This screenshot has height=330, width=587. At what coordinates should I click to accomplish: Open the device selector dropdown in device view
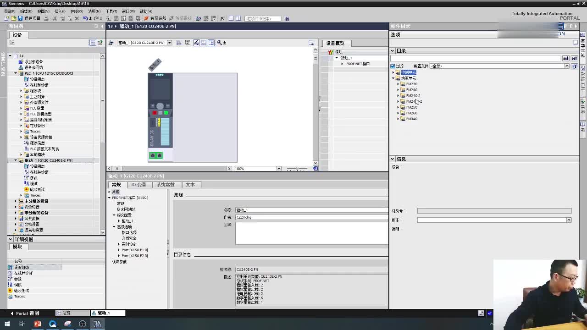click(x=169, y=43)
